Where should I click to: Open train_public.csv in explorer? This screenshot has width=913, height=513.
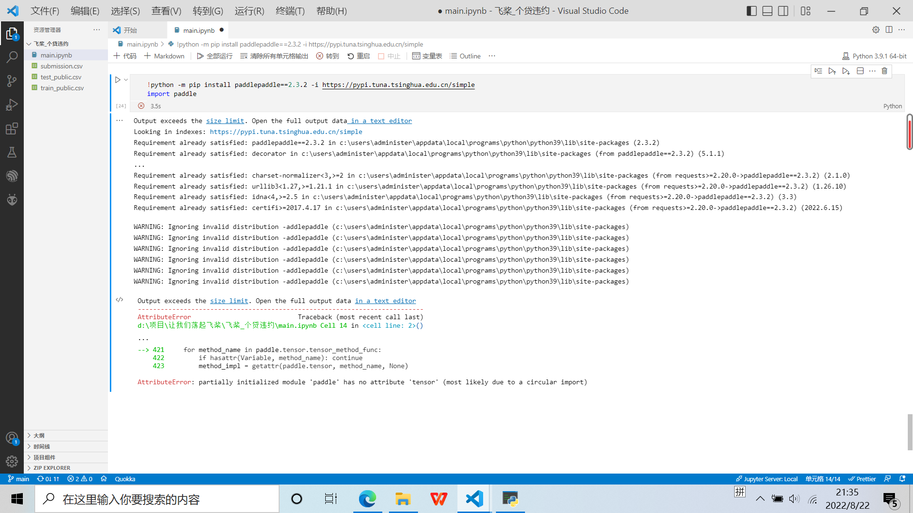click(62, 88)
